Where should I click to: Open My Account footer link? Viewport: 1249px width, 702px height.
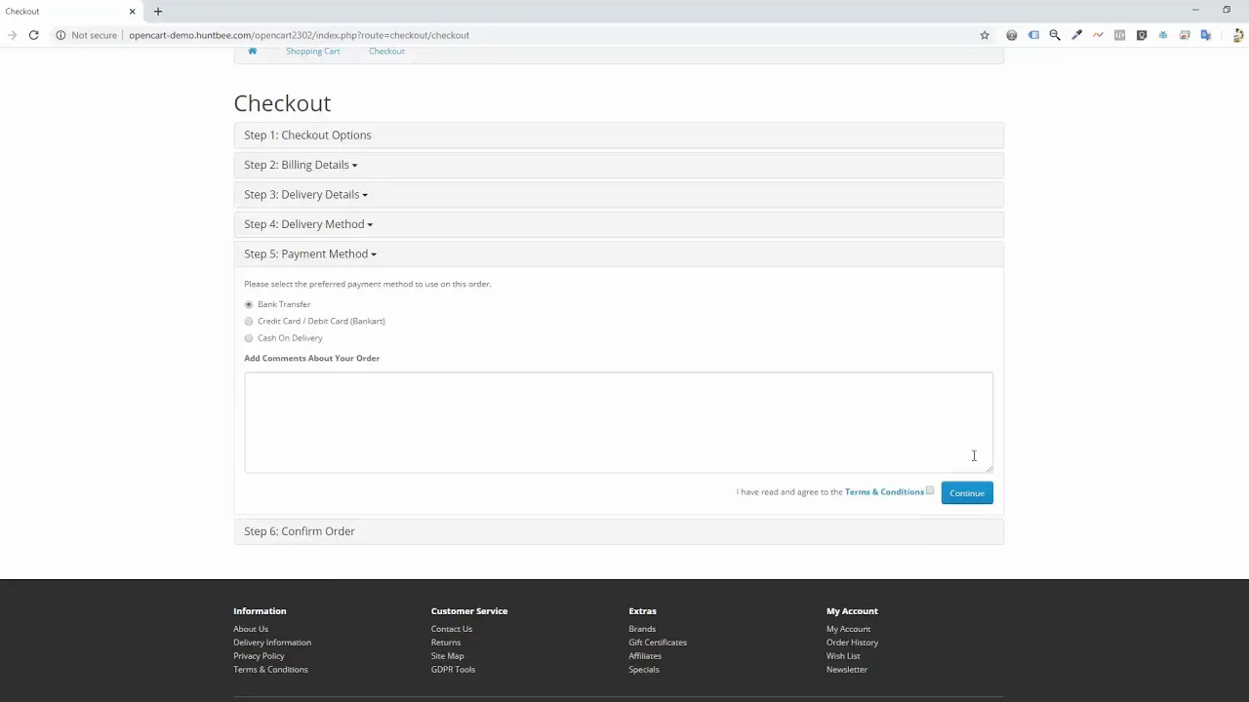pyautogui.click(x=848, y=629)
